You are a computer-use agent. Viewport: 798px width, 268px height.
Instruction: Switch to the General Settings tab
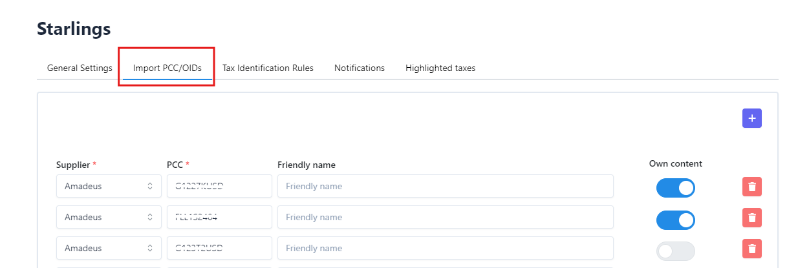pos(80,68)
